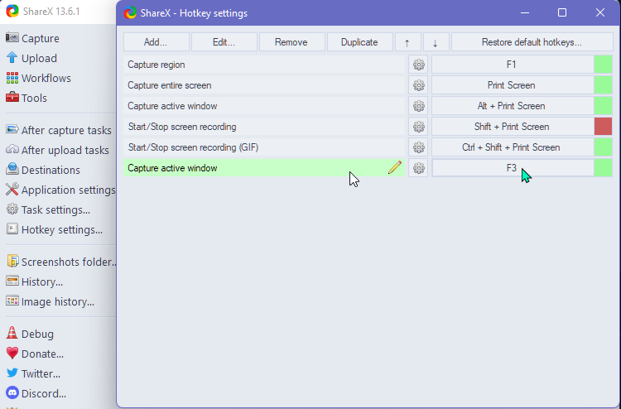The width and height of the screenshot is (621, 409).
Task: Click the pencil edit icon on highlighted row
Action: click(x=394, y=167)
